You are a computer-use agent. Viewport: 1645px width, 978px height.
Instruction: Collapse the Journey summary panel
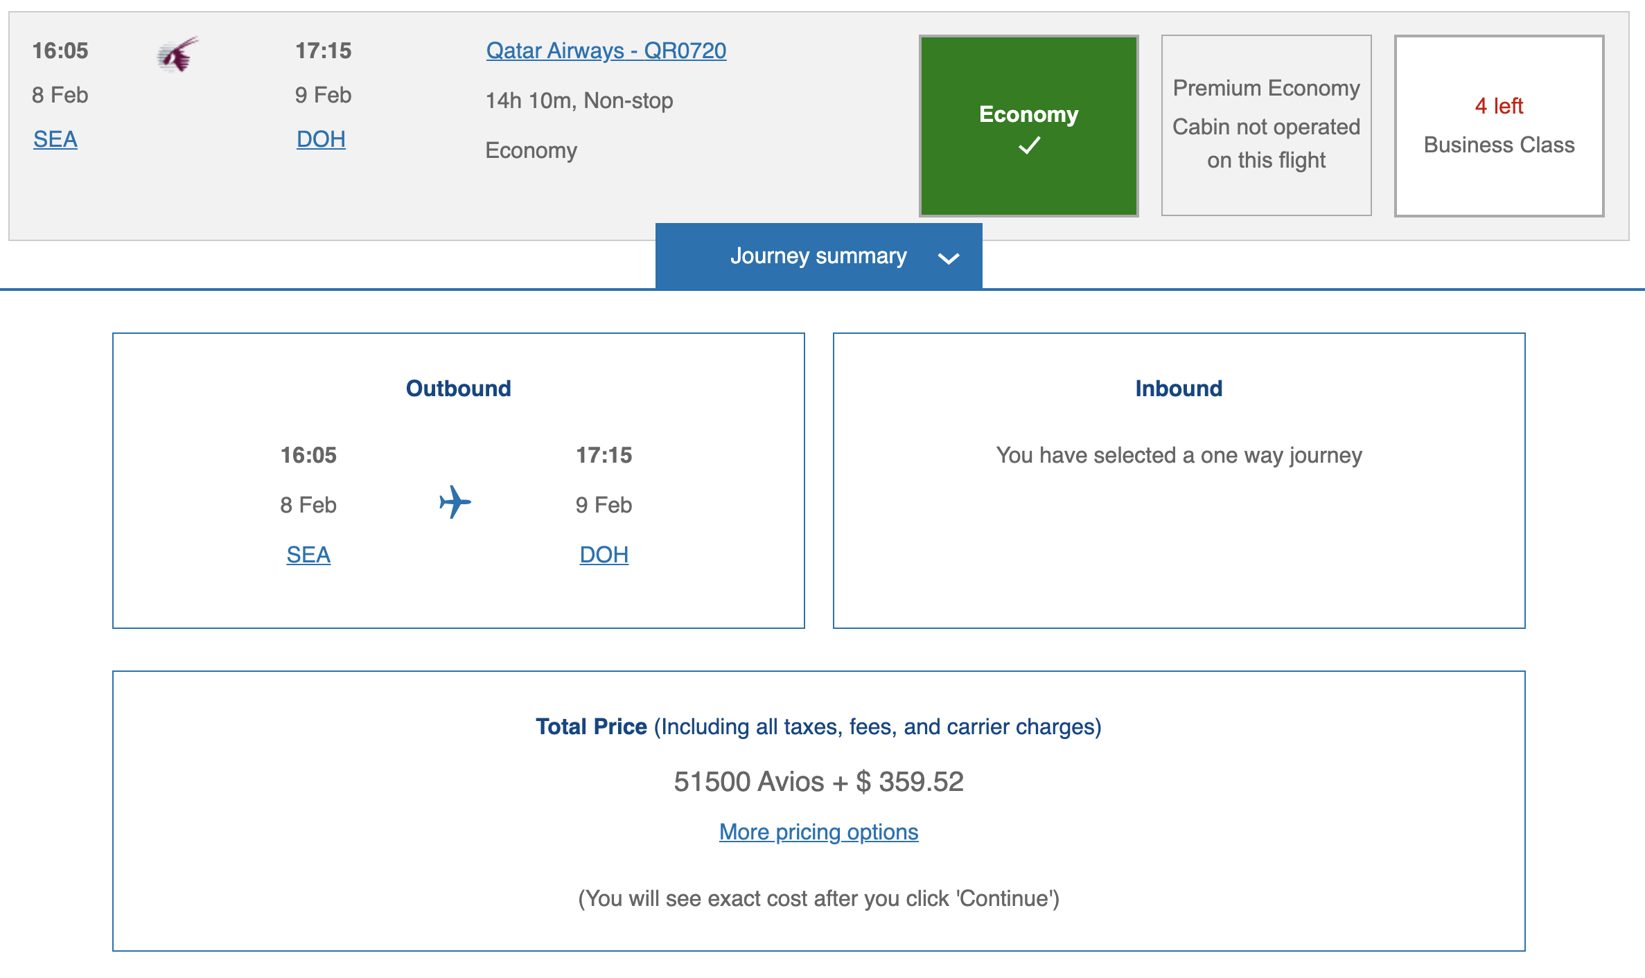tap(818, 256)
